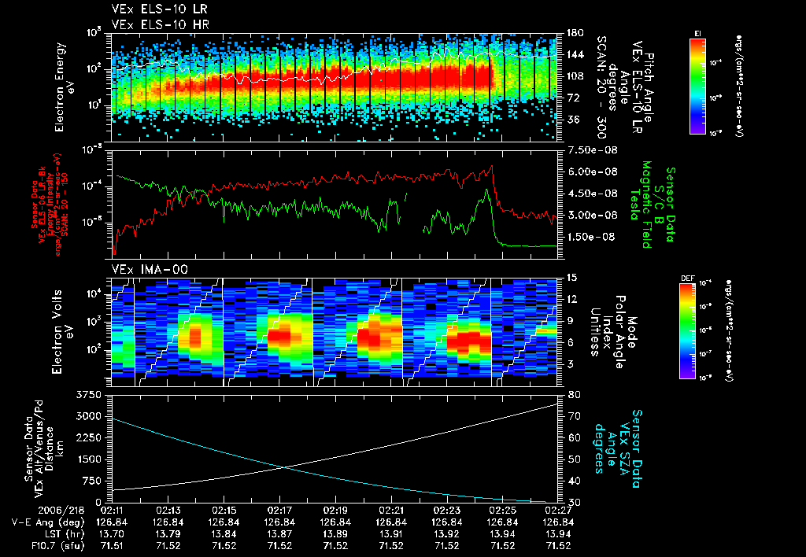Click the 02:11 time tick label
Viewport: 806px width, 557px height.
point(112,511)
